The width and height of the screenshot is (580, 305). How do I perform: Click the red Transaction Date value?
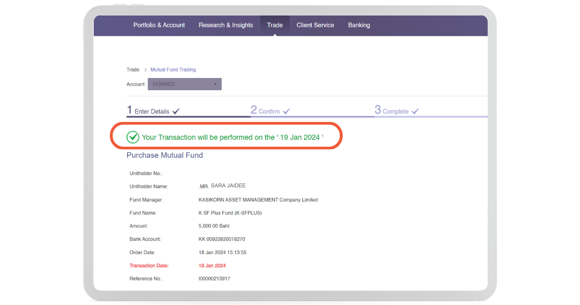(212, 266)
